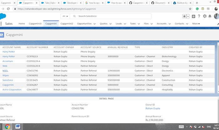Image resolution: width=219 pixels, height=130 pixels.
Task: Expand the Files tab menu chevron
Action: point(152,24)
